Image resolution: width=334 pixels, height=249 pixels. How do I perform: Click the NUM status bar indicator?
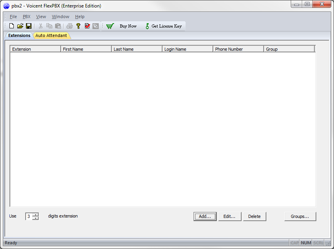tap(306, 243)
